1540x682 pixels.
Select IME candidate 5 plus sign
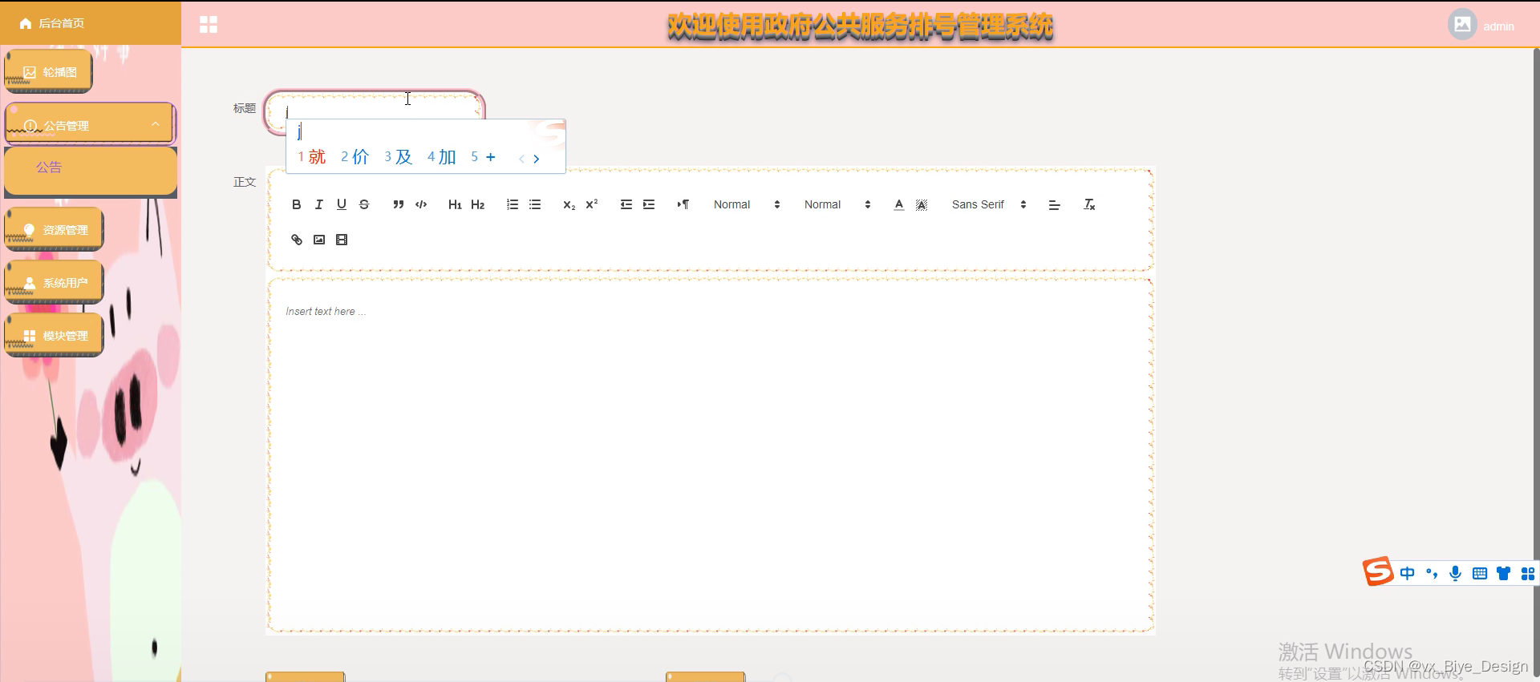point(483,157)
